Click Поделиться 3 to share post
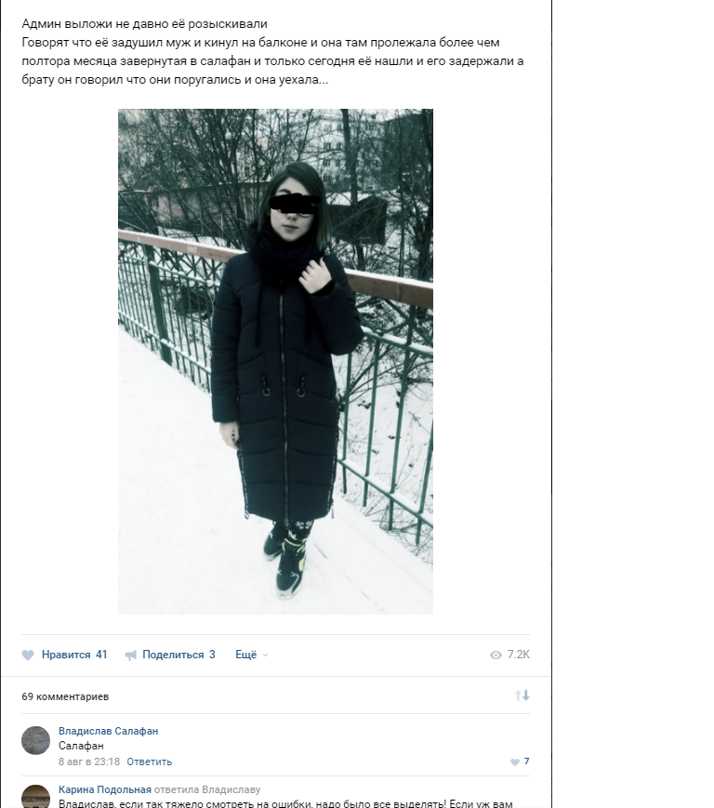The width and height of the screenshot is (714, 808). pyautogui.click(x=170, y=655)
